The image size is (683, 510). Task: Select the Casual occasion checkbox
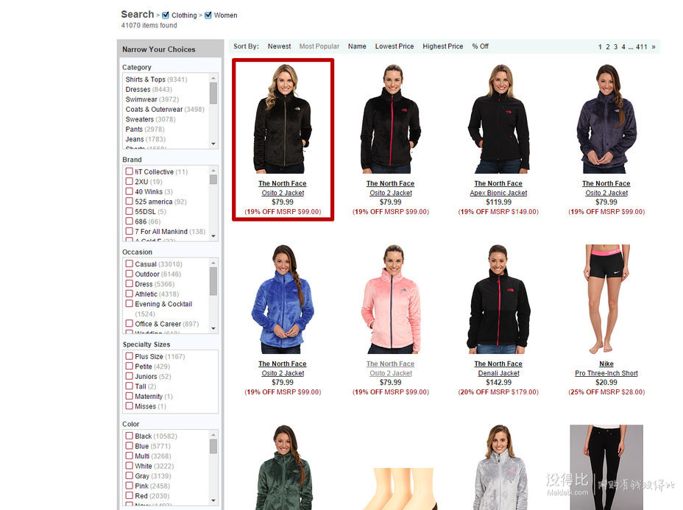pos(130,264)
